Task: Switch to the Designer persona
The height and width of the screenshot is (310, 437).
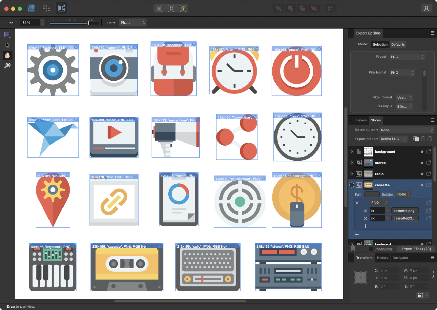Action: (31, 8)
